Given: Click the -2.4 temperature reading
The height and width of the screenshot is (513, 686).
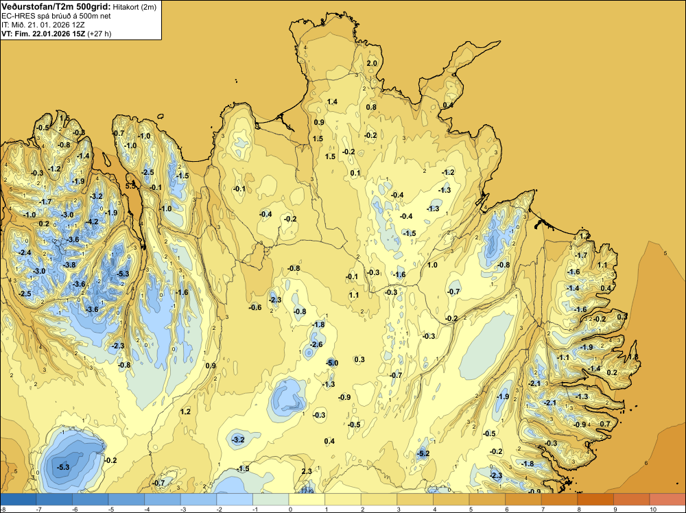Looking at the screenshot, I should click(25, 253).
